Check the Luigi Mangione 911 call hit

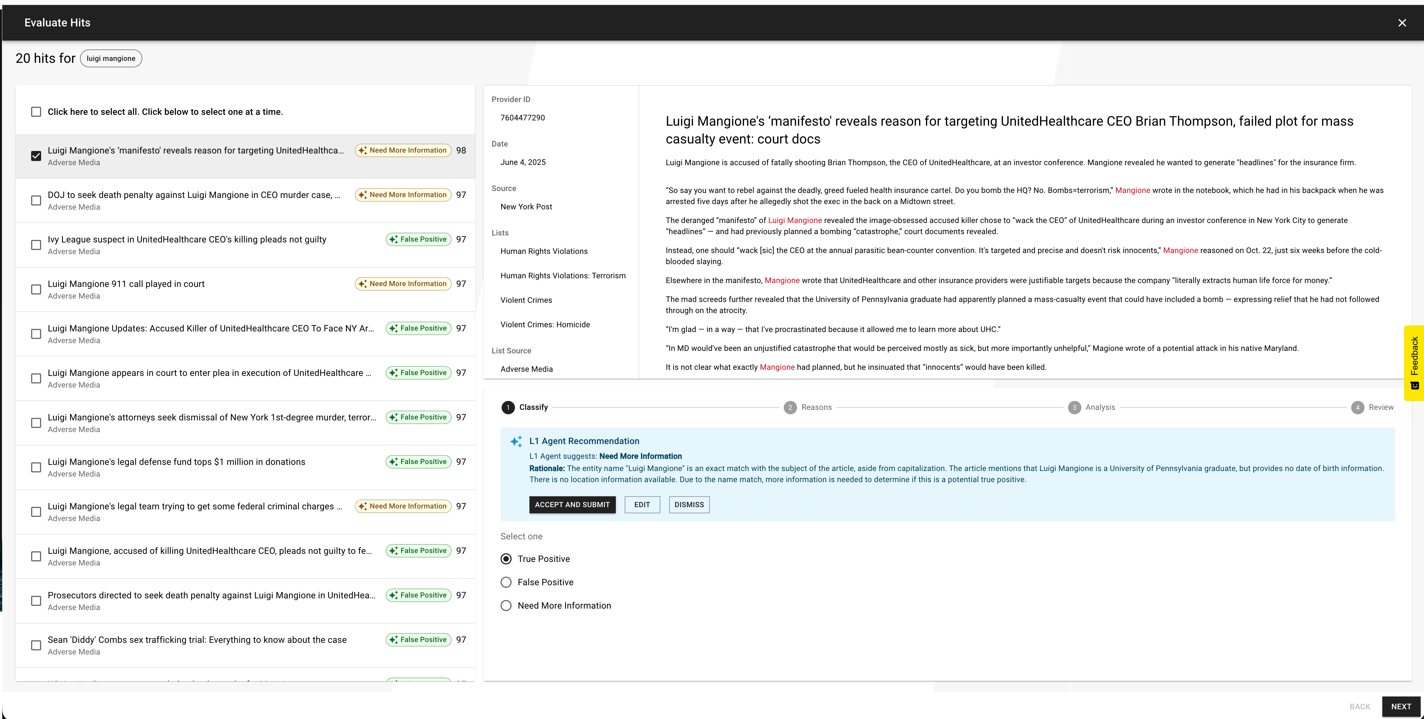click(36, 289)
